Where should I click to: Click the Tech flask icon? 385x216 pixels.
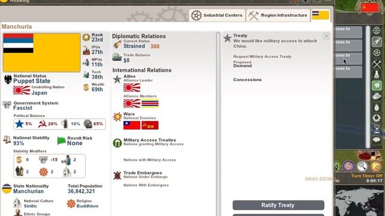pos(86,74)
